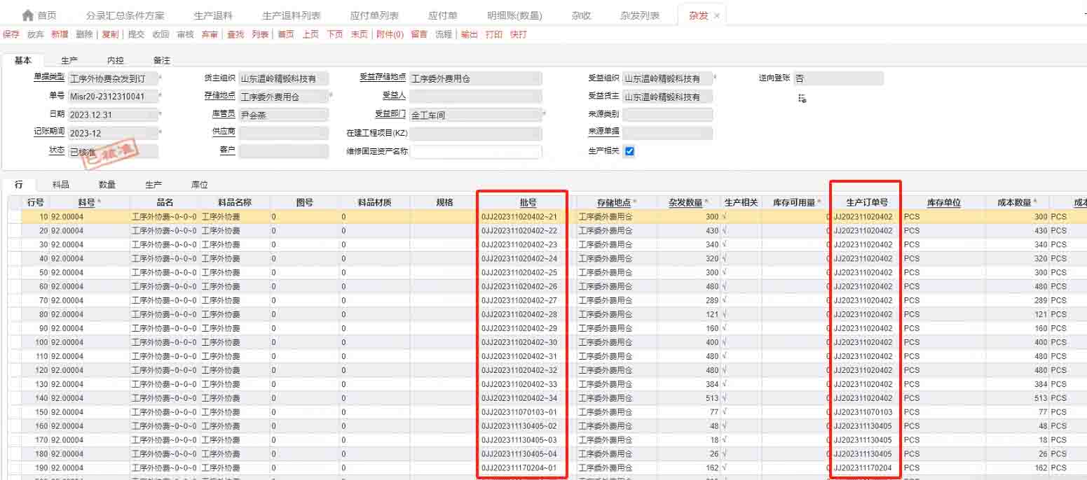The width and height of the screenshot is (1087, 480).
Task: Click the 库管员 label link
Action: coord(224,113)
